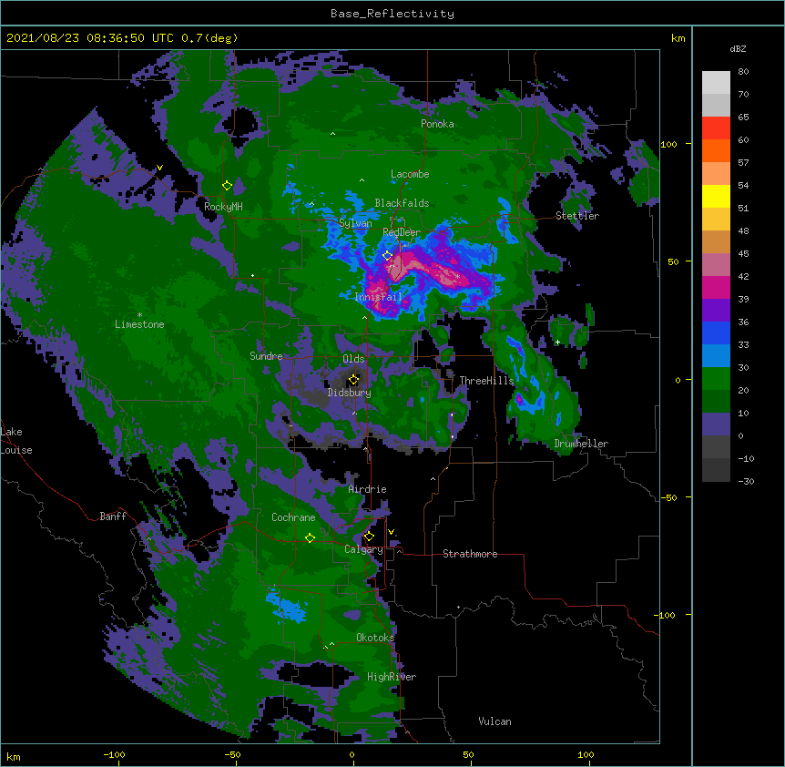The height and width of the screenshot is (767, 785).
Task: Select the magenta 39-42 dBZ legend band
Action: point(716,287)
